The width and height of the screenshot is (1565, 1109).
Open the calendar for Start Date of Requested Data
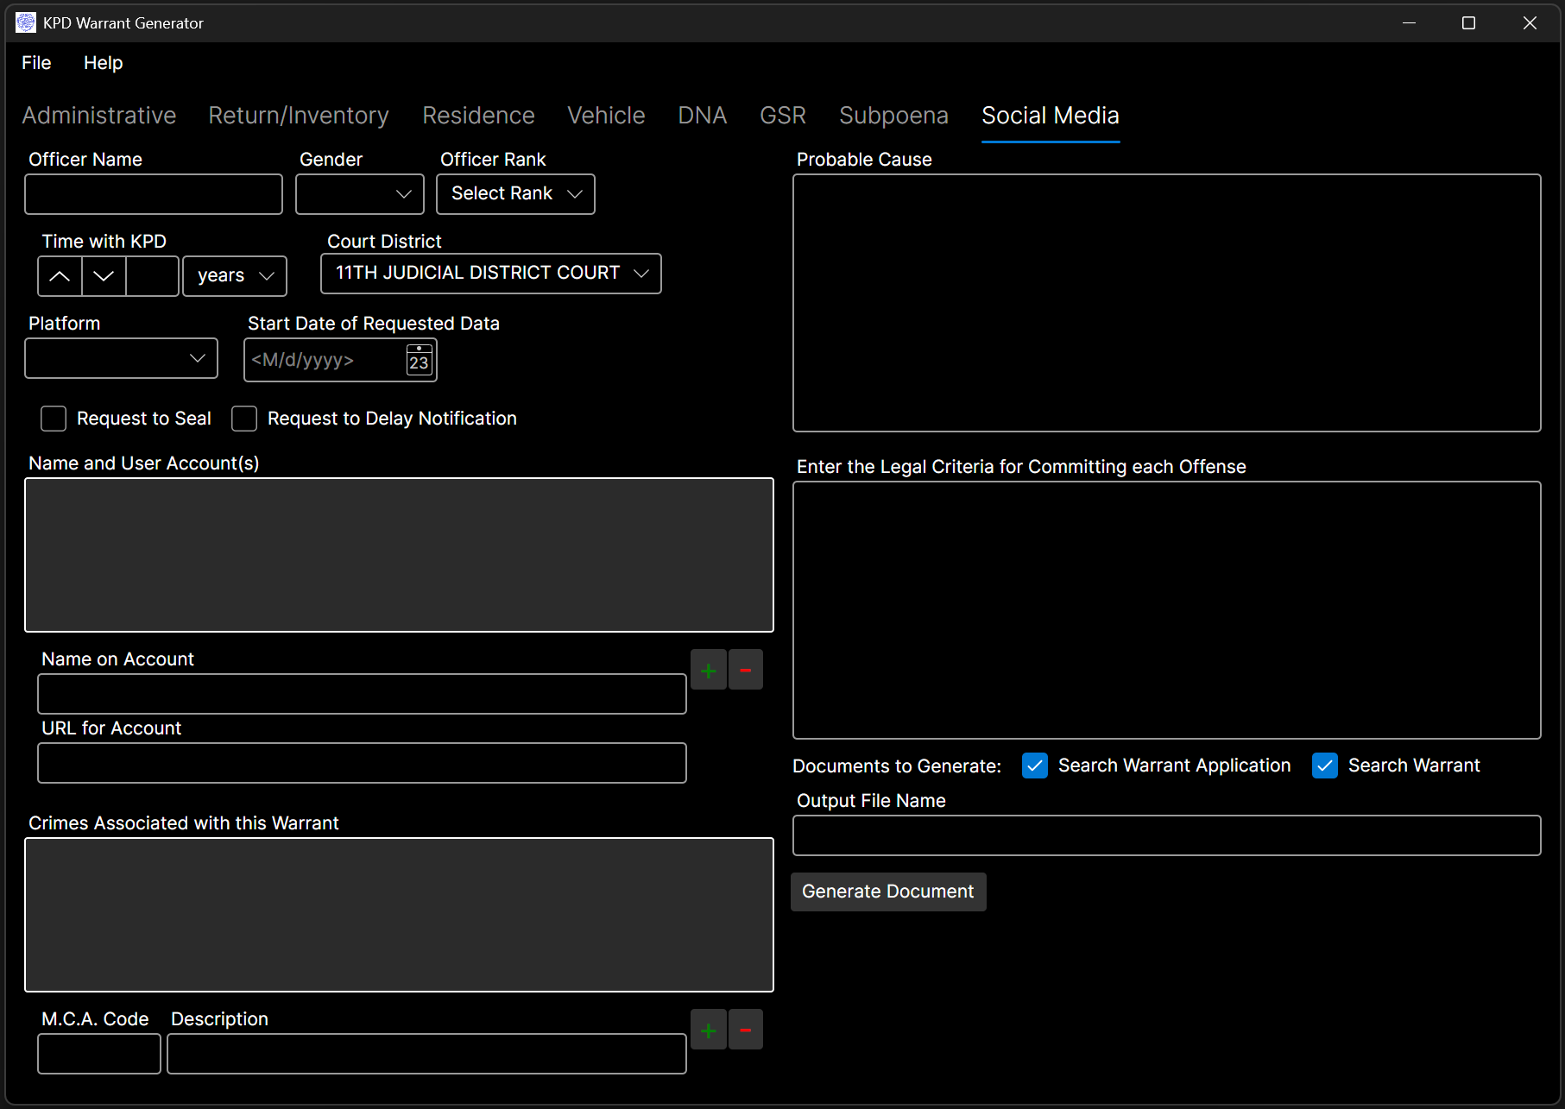point(419,360)
